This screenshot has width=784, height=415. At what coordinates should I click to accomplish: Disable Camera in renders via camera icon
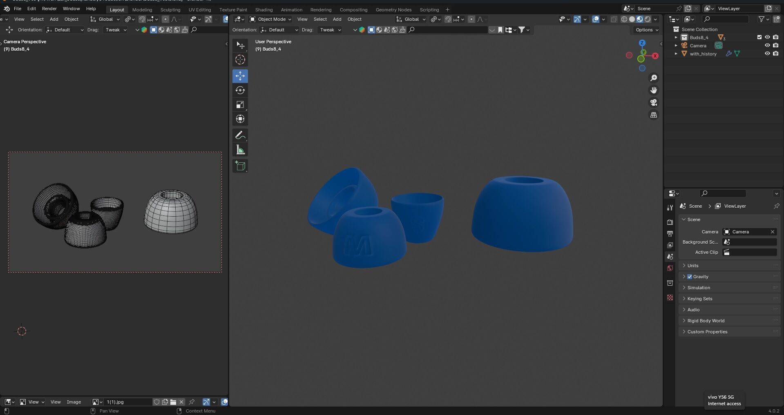[775, 45]
